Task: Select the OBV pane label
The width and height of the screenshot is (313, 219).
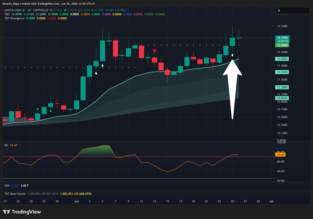Action: 7,186
